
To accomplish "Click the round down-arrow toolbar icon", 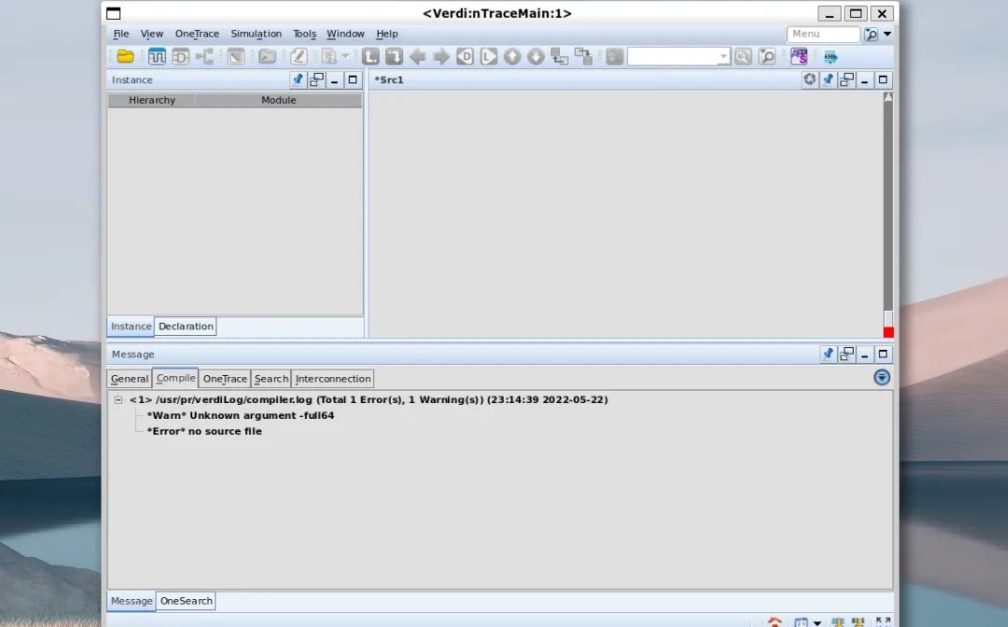I will (x=536, y=57).
